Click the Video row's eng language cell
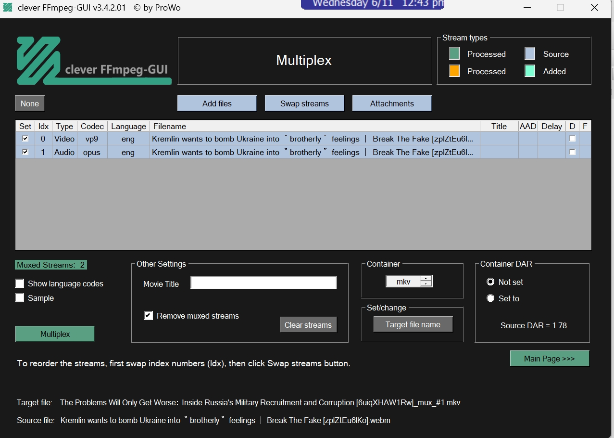Screen dimensions: 614x438 coord(128,139)
